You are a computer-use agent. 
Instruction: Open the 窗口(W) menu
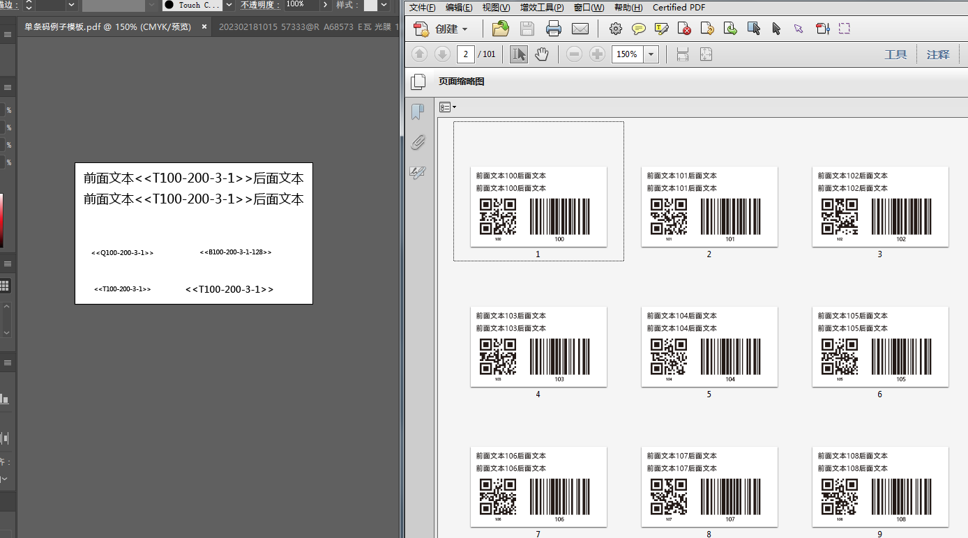pos(589,8)
